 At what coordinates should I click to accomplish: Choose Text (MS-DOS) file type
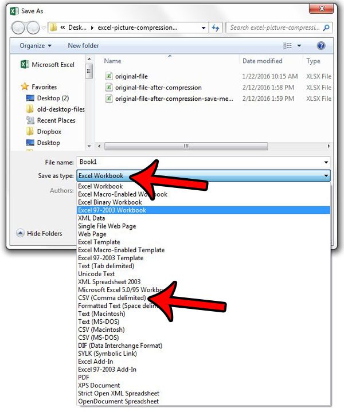click(204, 321)
